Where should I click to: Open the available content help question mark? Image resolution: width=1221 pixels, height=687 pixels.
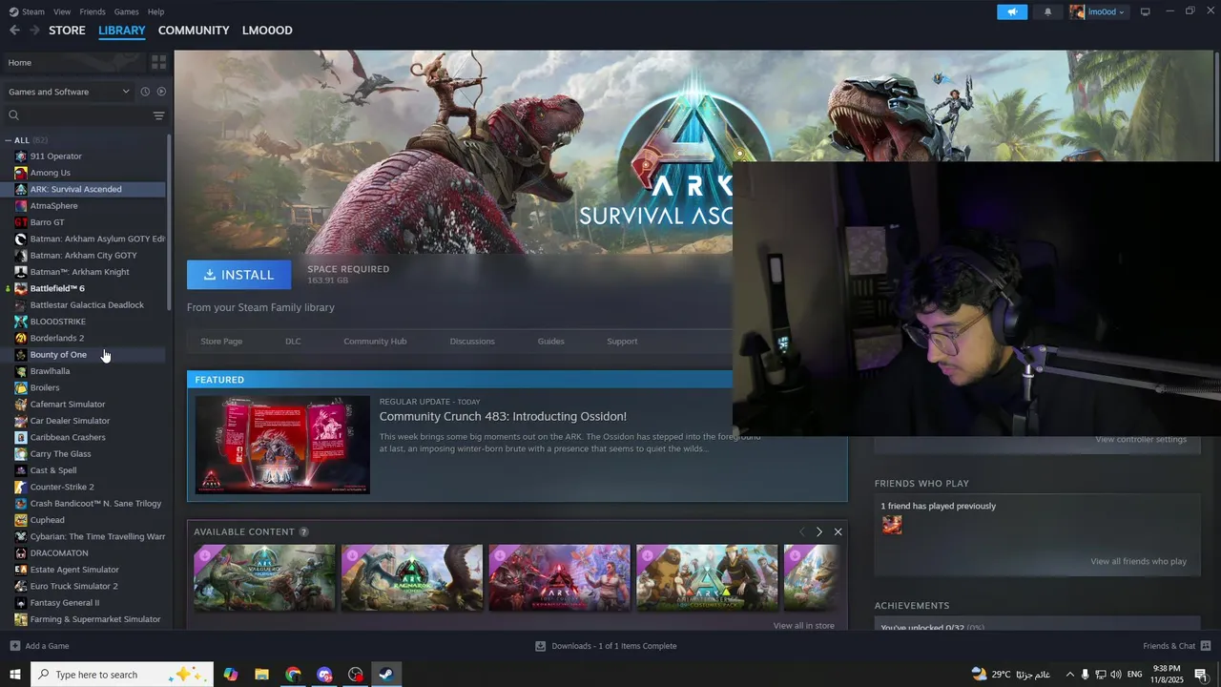point(304,532)
